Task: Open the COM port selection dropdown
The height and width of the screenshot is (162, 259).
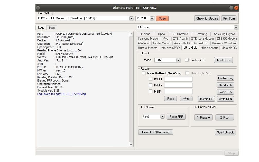Action: pos(131,19)
